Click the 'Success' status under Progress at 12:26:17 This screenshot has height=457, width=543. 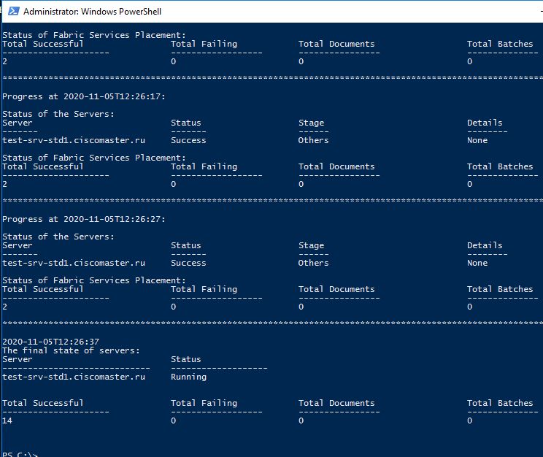click(x=188, y=140)
